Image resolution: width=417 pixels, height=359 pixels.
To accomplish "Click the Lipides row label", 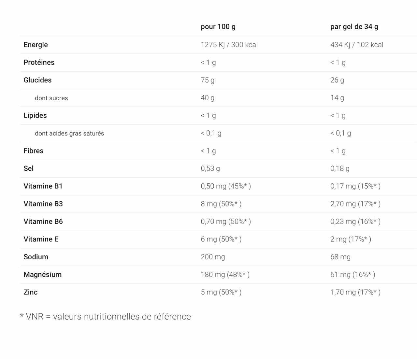I will pos(35,115).
